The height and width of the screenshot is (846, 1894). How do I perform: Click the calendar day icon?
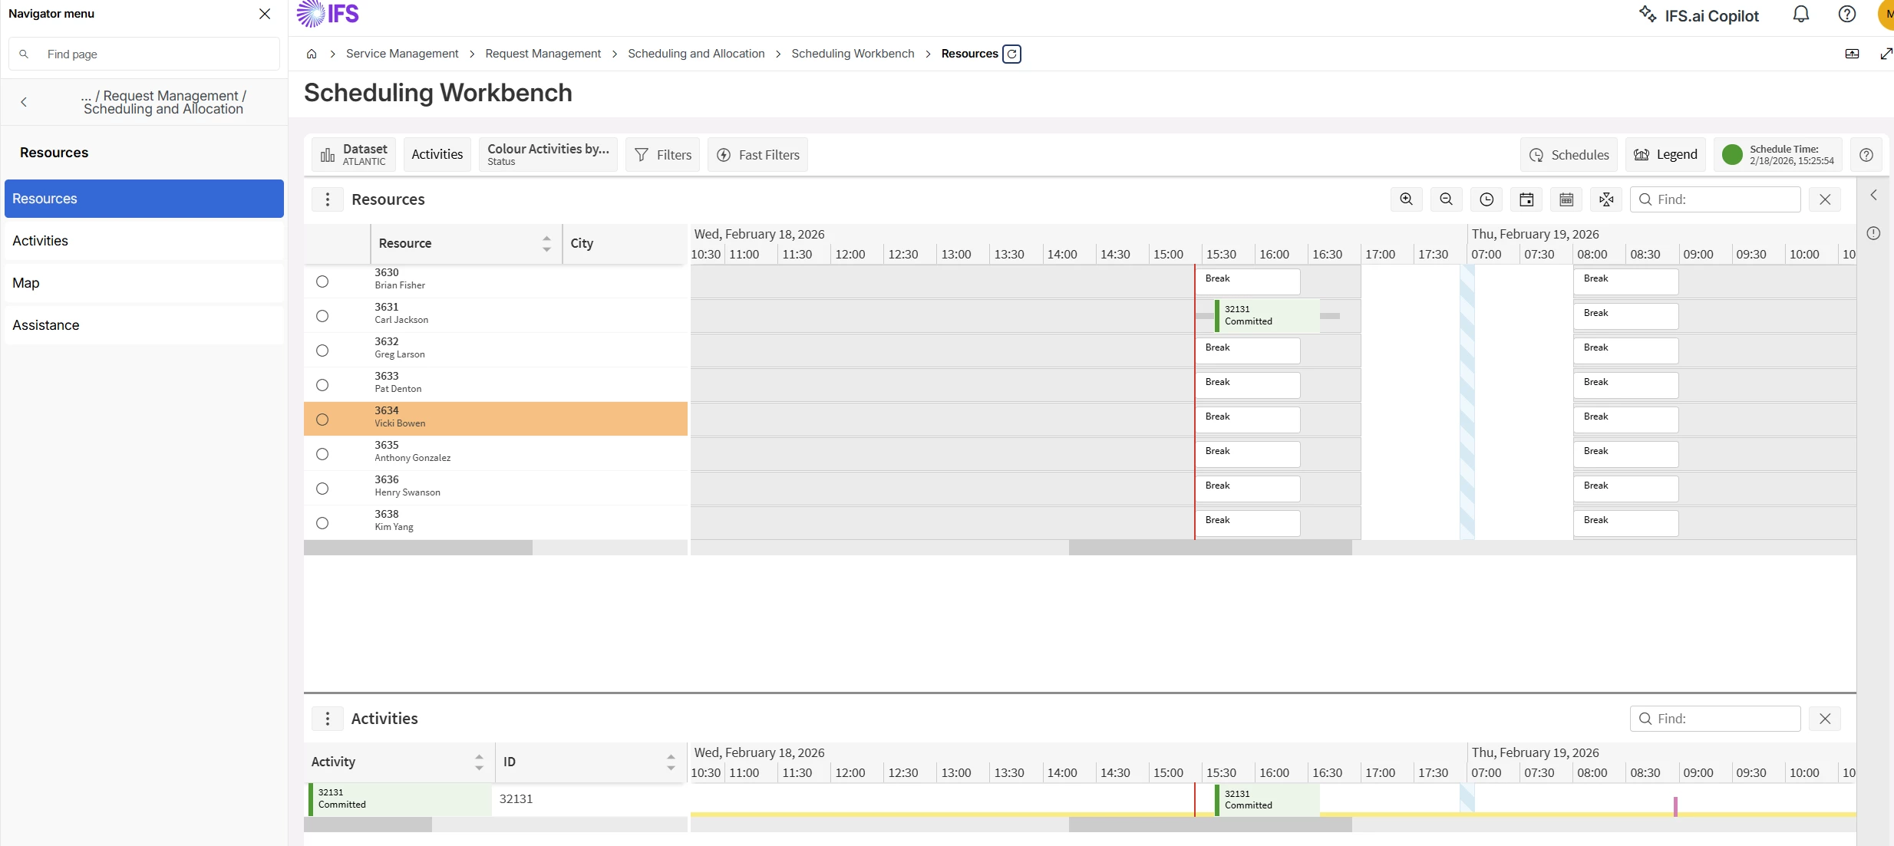pyautogui.click(x=1526, y=199)
